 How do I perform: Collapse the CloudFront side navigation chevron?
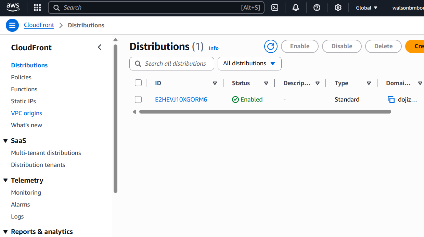click(100, 47)
